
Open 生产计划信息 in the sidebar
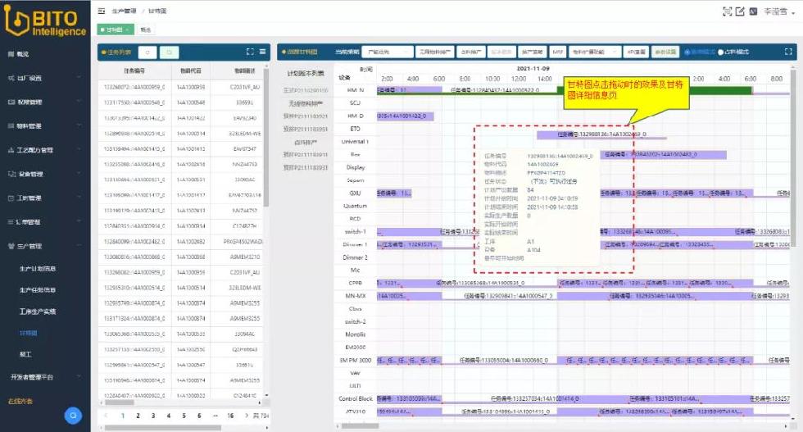coord(38,269)
